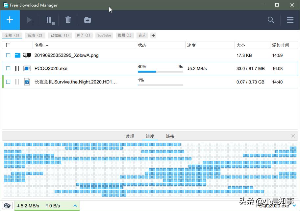Select the 音乐 filter tag
The image size is (300, 211).
142,35
